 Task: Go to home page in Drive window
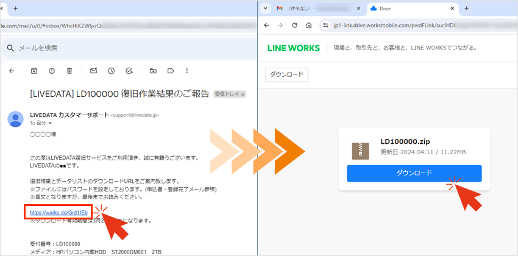pos(309,26)
